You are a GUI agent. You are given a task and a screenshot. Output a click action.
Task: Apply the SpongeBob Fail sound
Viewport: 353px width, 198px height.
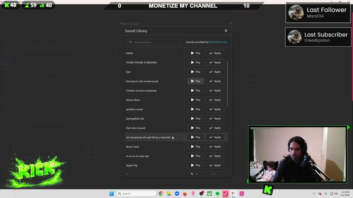pyautogui.click(x=215, y=119)
